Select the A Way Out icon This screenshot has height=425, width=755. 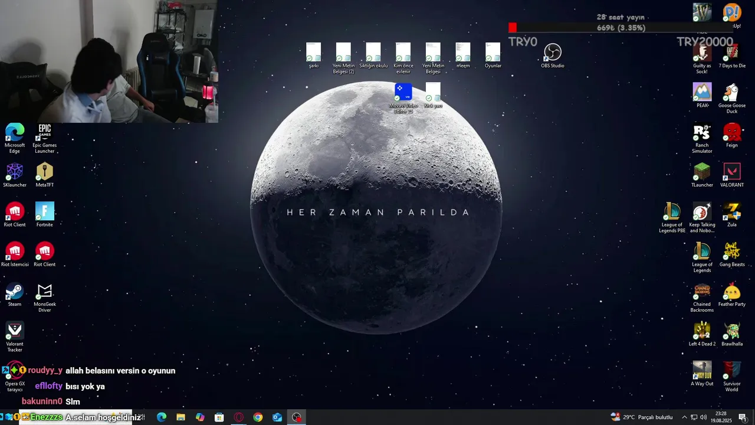pyautogui.click(x=702, y=374)
